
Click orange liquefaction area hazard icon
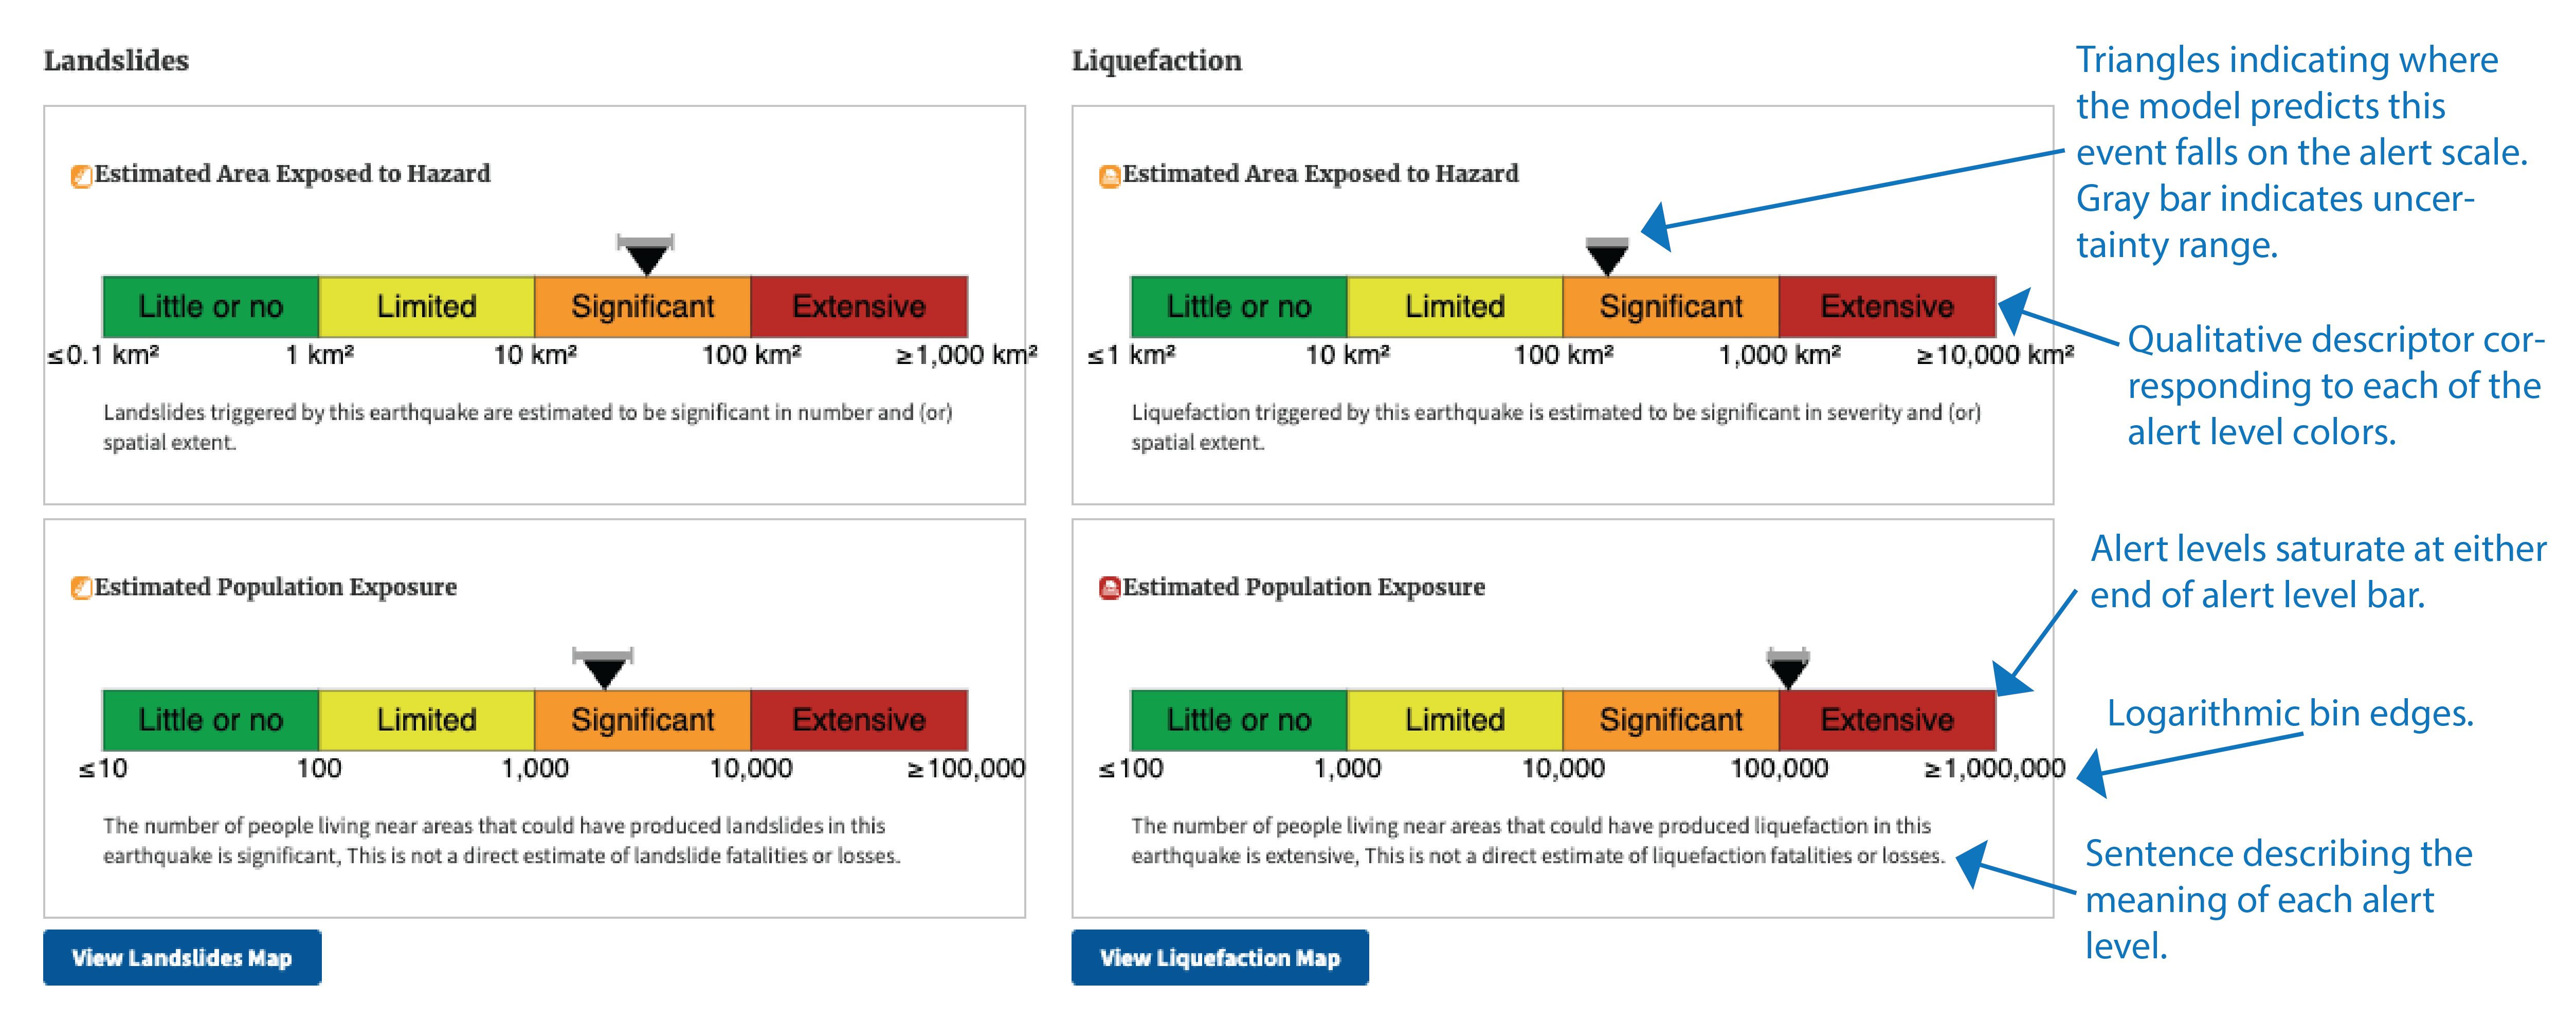(x=1110, y=176)
